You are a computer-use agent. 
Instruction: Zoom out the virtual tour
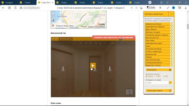point(105,43)
